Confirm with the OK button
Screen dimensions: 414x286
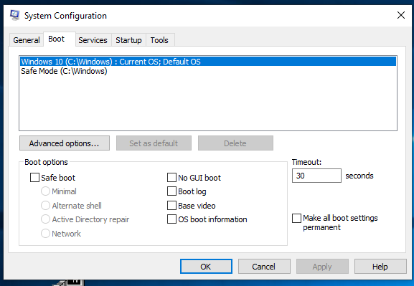[206, 267]
